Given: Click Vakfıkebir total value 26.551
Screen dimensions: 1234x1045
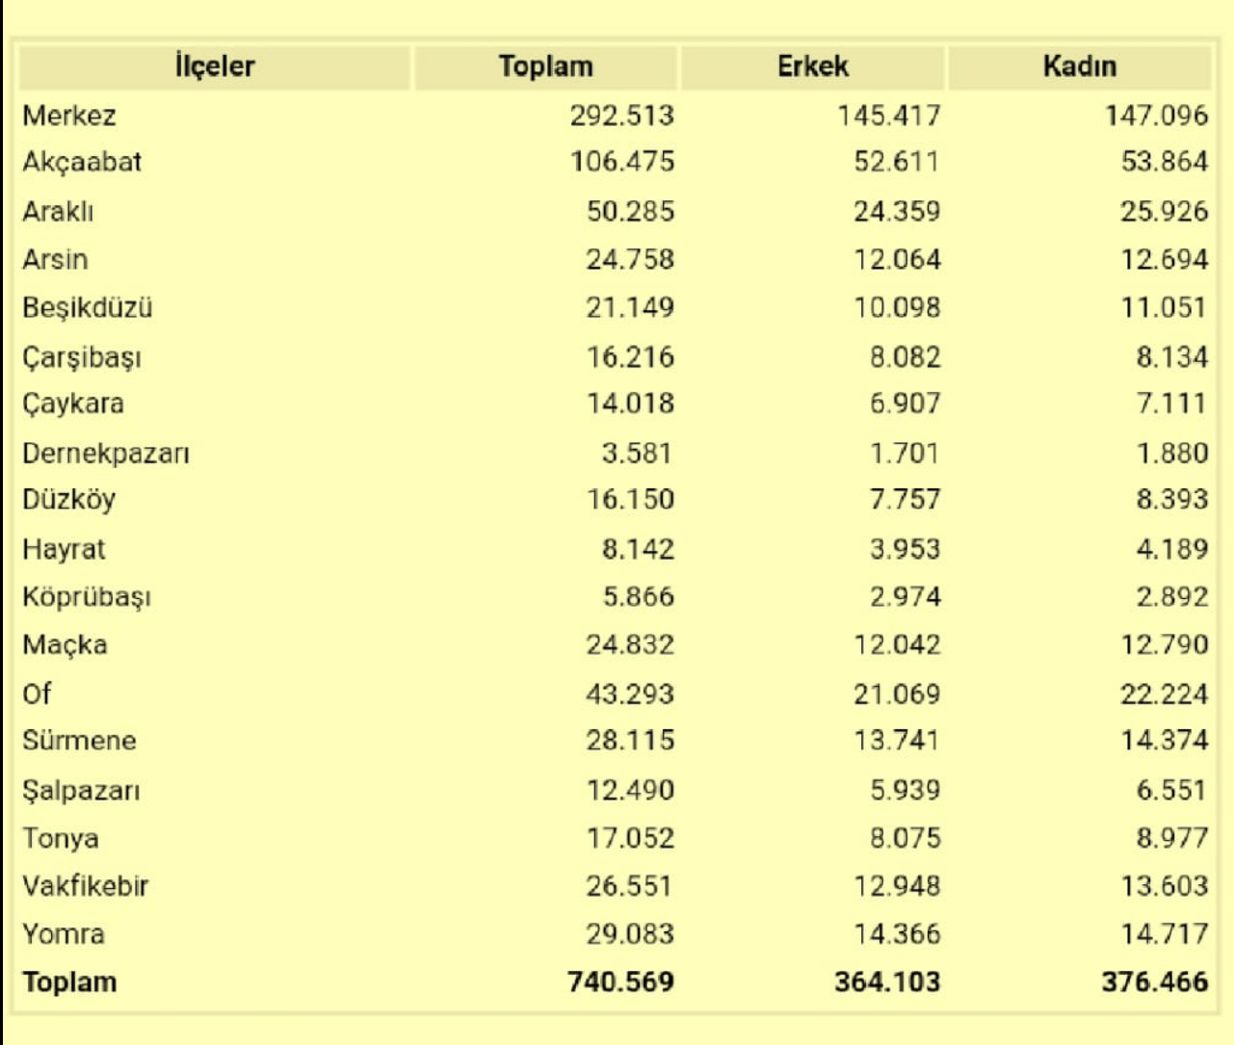Looking at the screenshot, I should [x=629, y=885].
